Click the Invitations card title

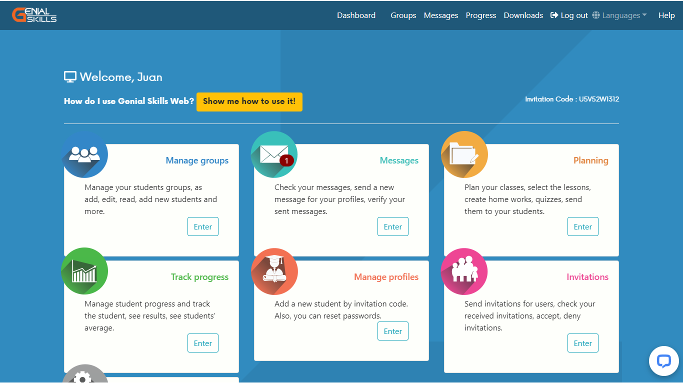click(x=587, y=277)
